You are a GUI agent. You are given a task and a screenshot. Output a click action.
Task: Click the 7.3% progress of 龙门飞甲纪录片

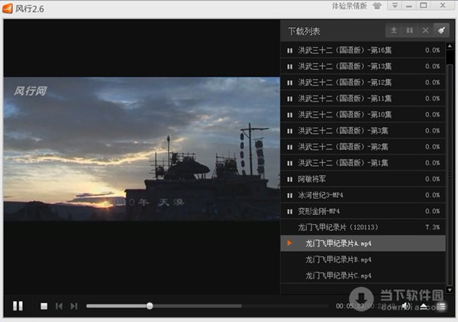click(433, 227)
